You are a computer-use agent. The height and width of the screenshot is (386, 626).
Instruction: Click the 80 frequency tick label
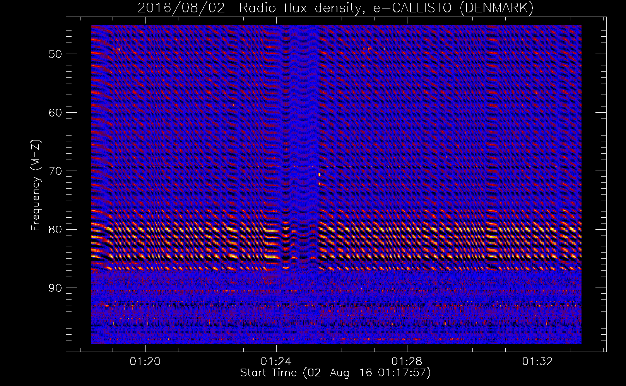click(x=55, y=230)
